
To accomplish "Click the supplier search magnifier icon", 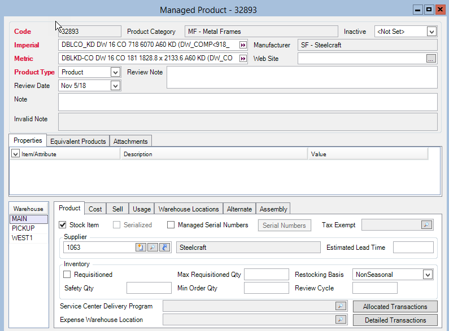I will coord(152,248).
